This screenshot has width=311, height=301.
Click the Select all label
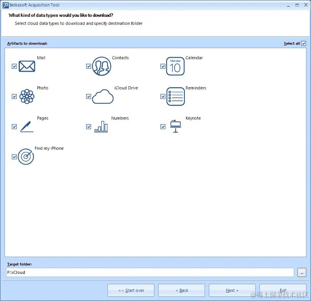292,43
